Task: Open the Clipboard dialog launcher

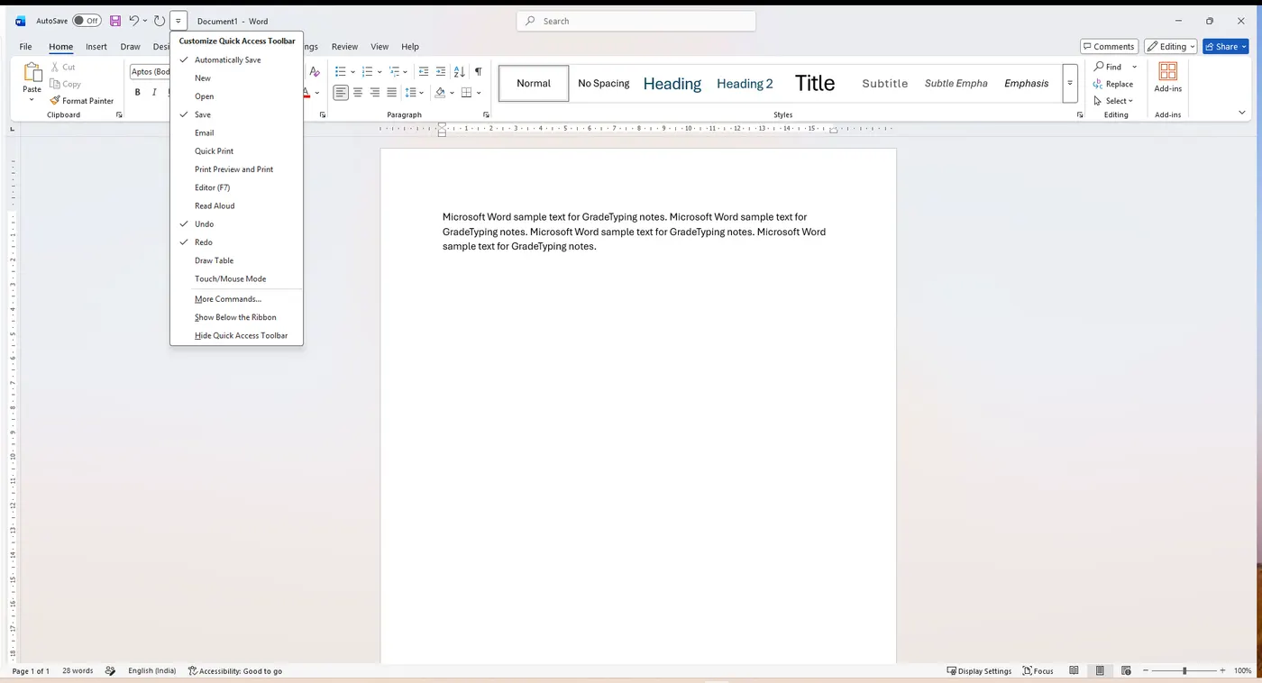Action: [119, 115]
